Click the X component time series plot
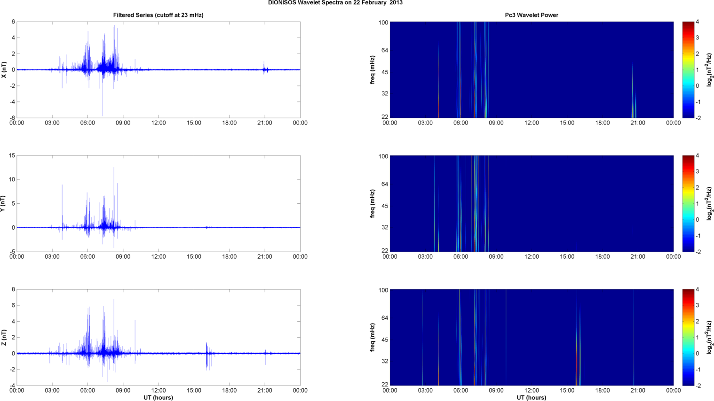 [159, 70]
